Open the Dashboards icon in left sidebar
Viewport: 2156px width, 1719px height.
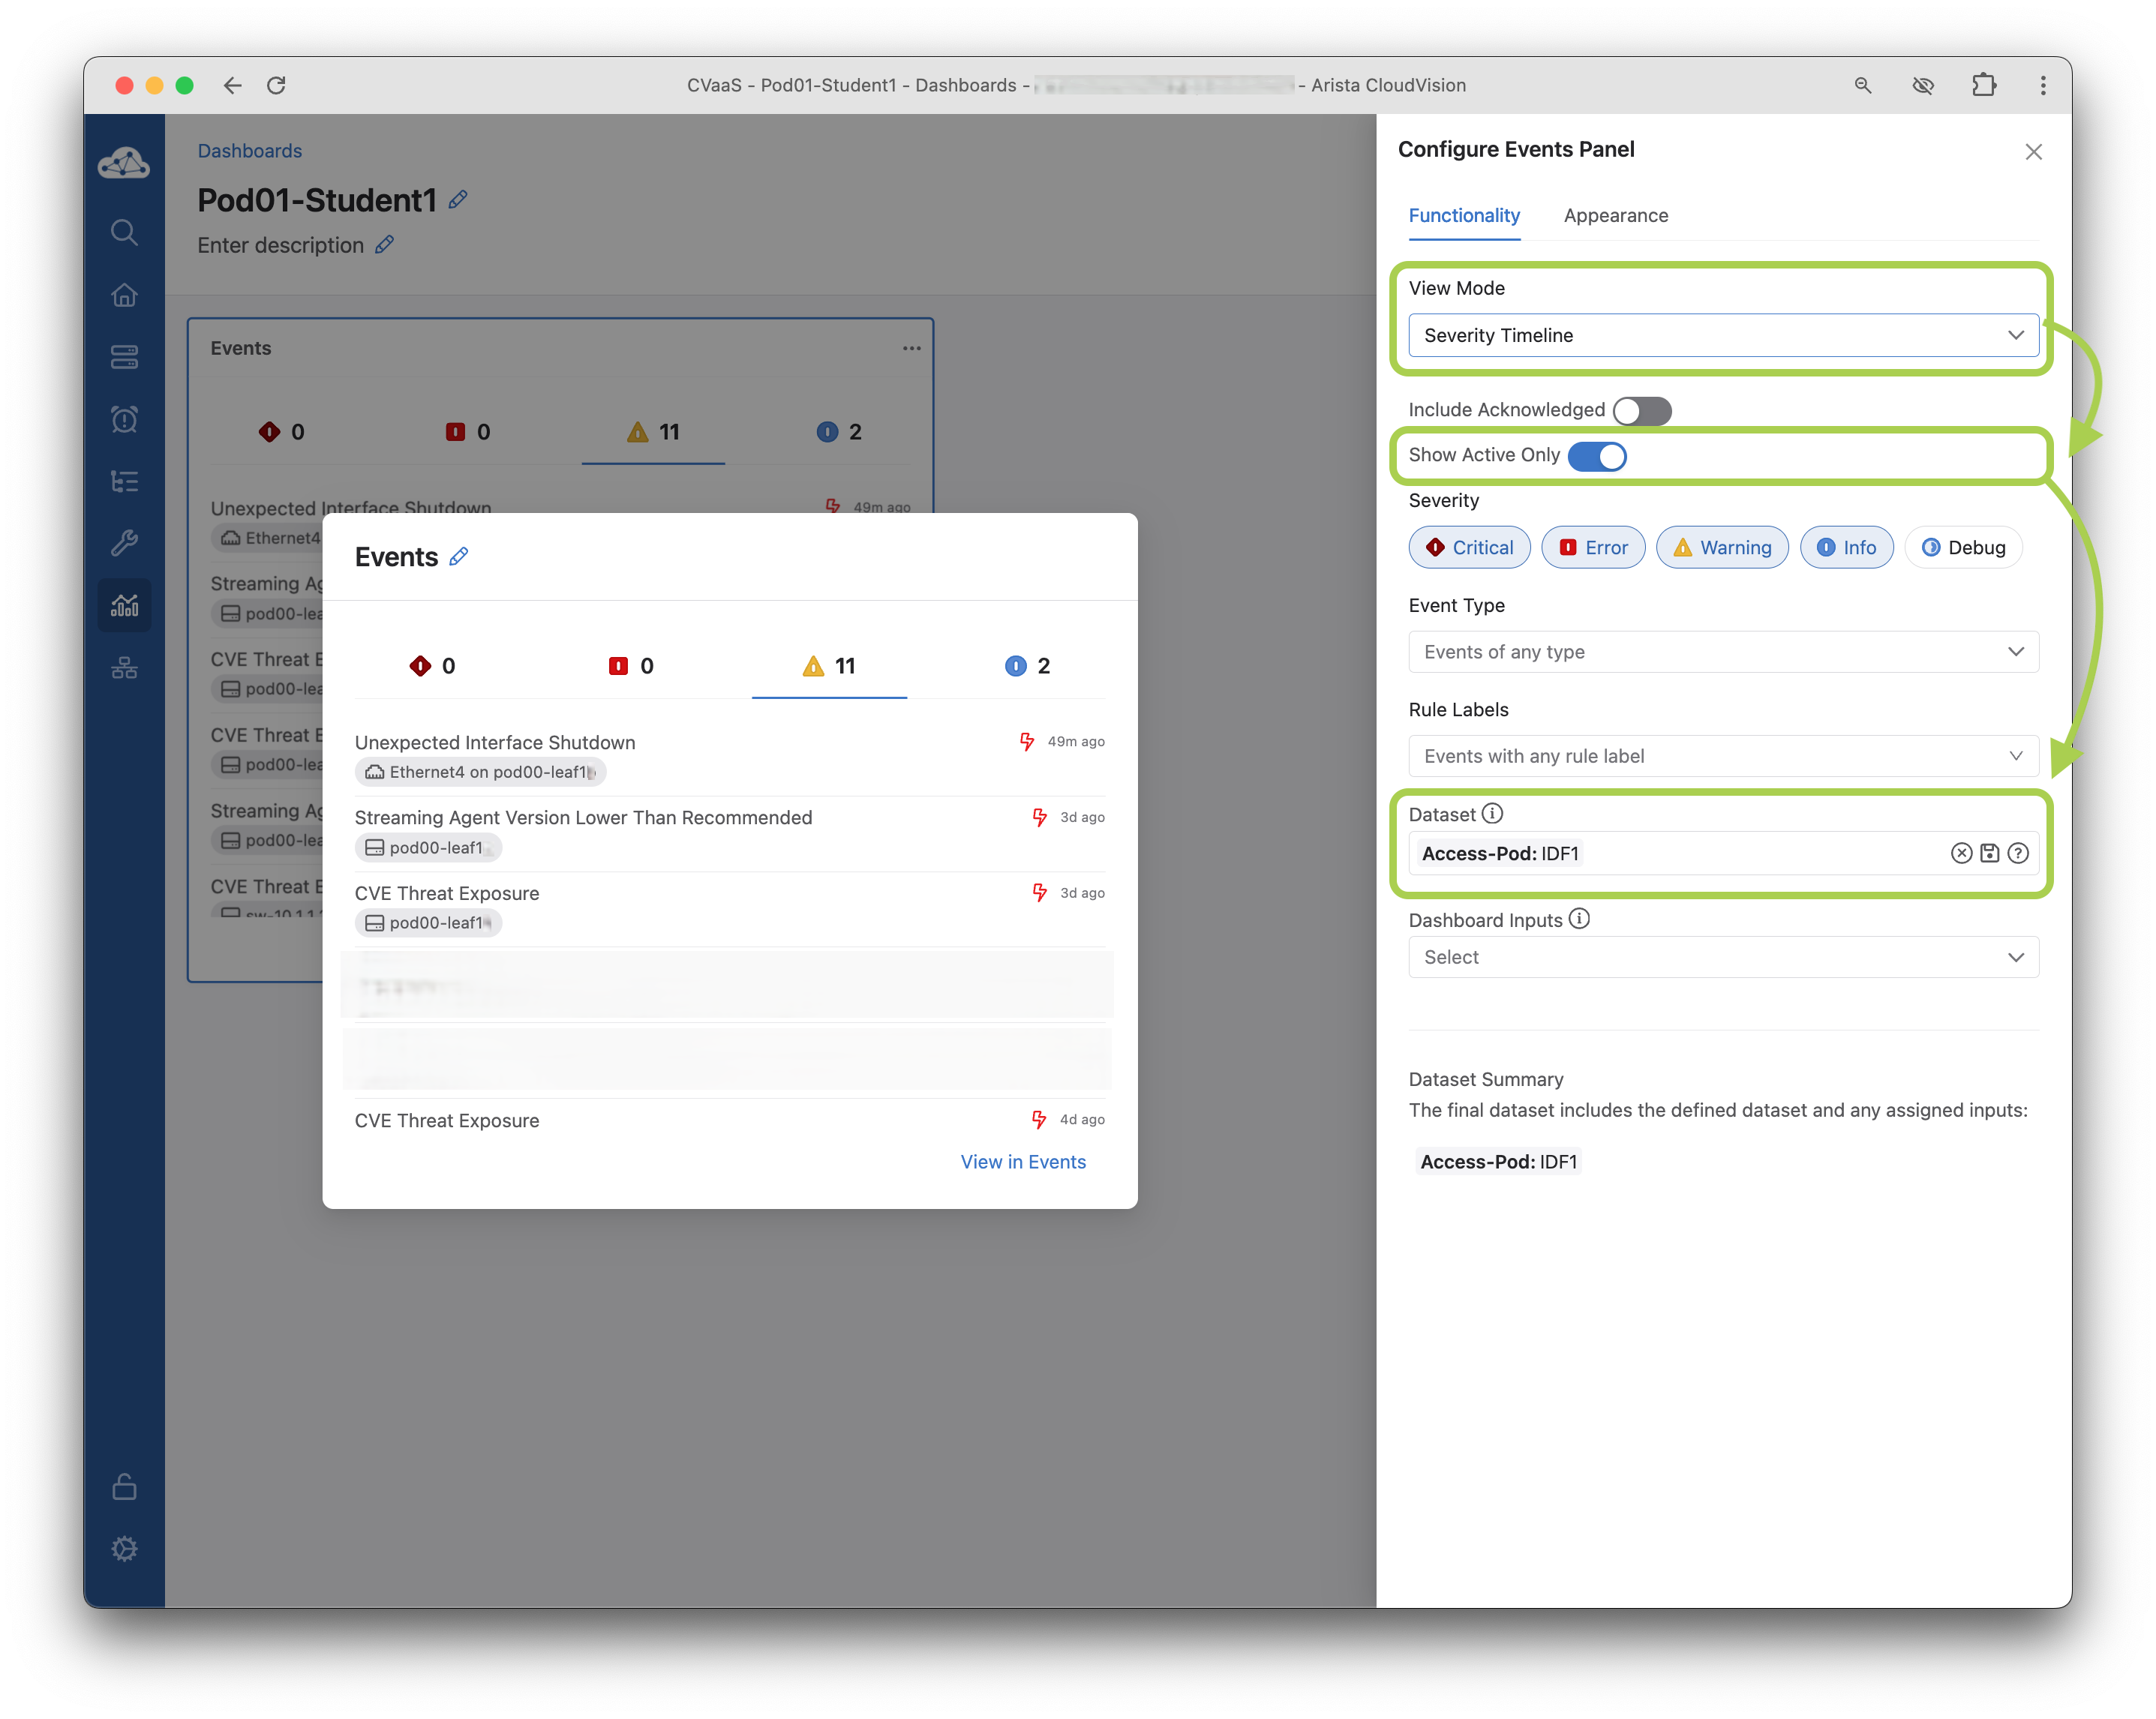pos(124,605)
